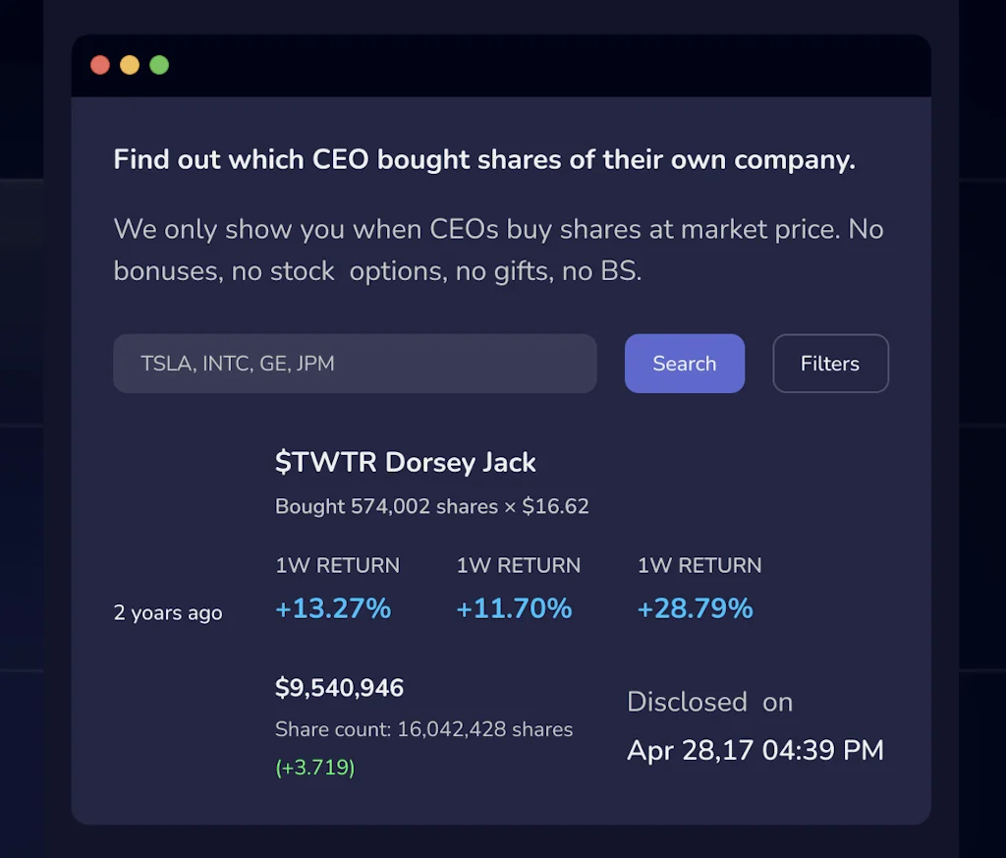
Task: Click the ticker search input field
Action: point(354,364)
